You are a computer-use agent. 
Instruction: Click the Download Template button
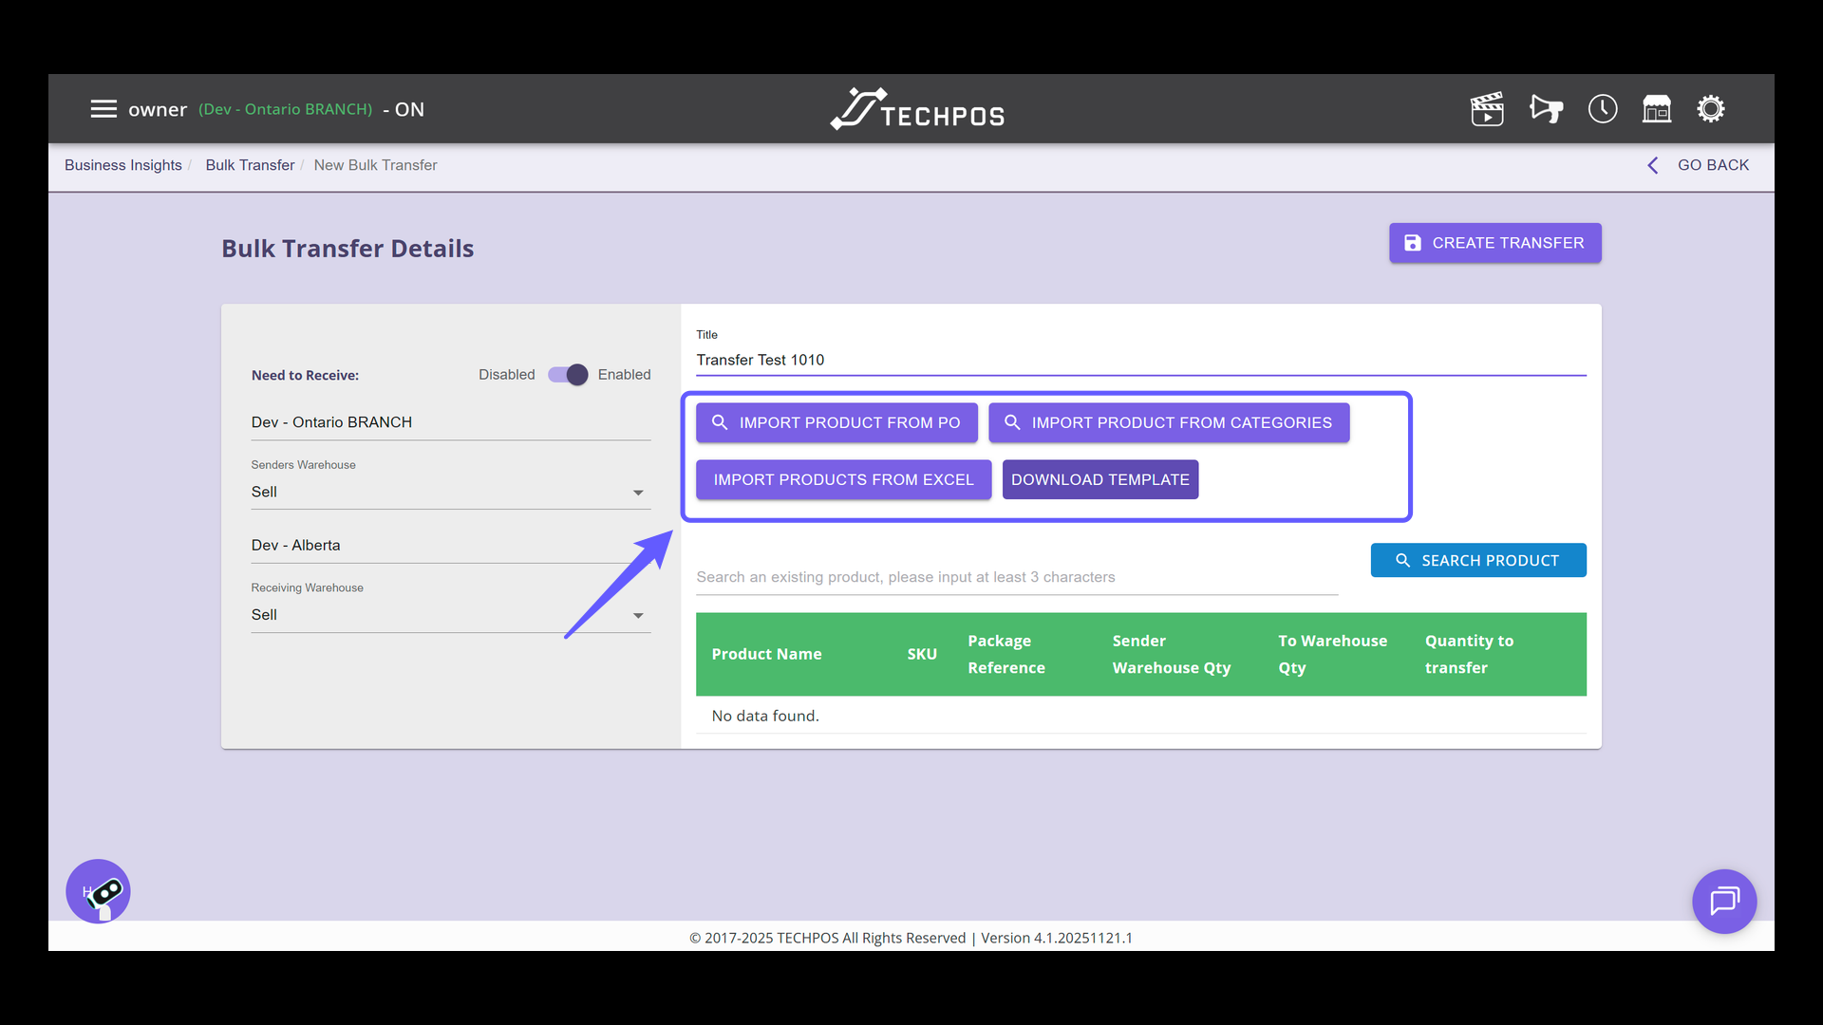pos(1100,480)
